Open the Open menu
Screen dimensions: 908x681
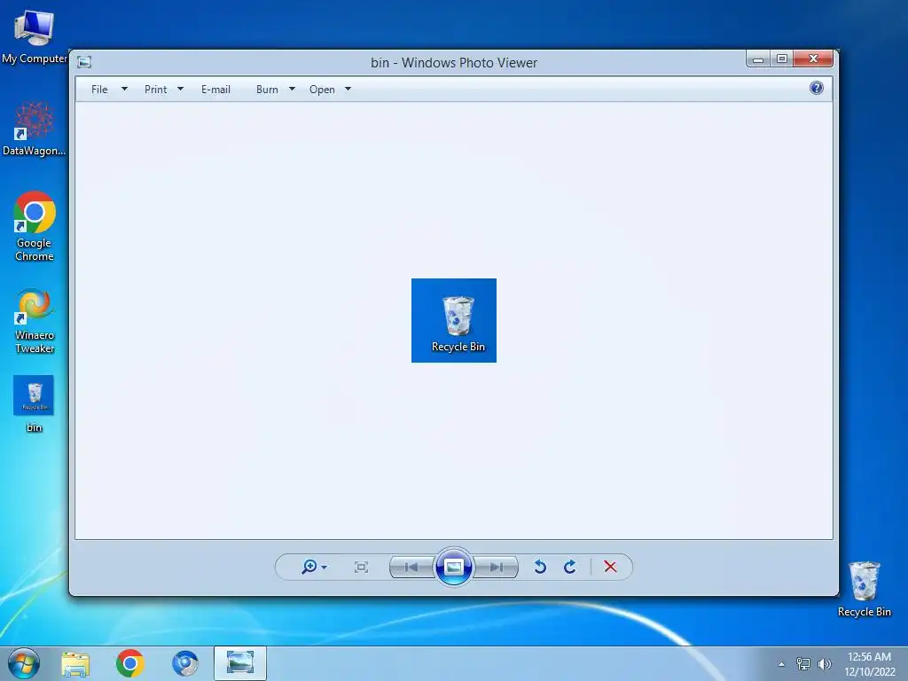pos(322,90)
